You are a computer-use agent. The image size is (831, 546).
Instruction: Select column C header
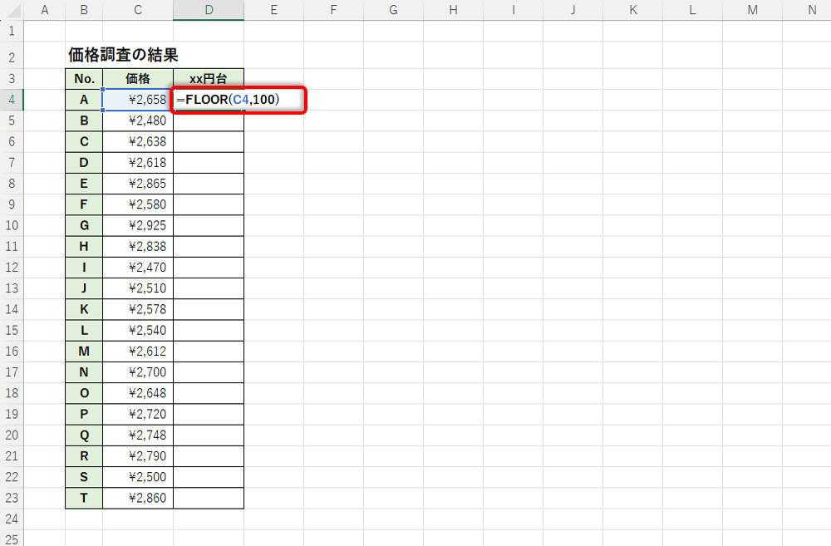138,10
